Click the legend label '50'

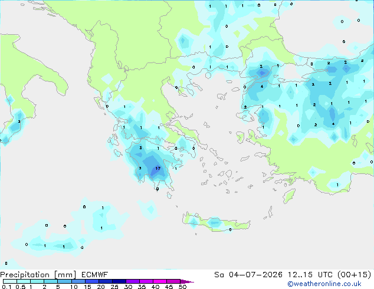click(x=183, y=287)
